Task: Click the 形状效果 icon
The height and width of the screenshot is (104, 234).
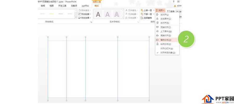Action: pyautogui.click(x=80, y=18)
